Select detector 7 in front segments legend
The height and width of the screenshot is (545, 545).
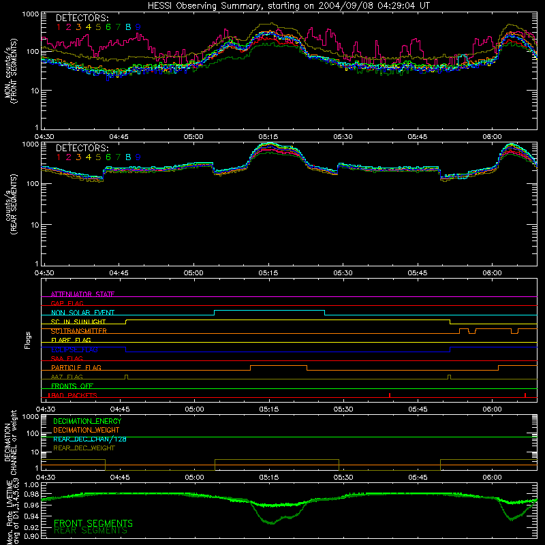118,27
